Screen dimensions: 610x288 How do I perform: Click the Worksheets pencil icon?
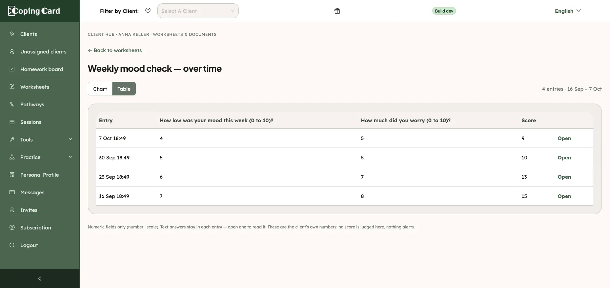coord(12,87)
